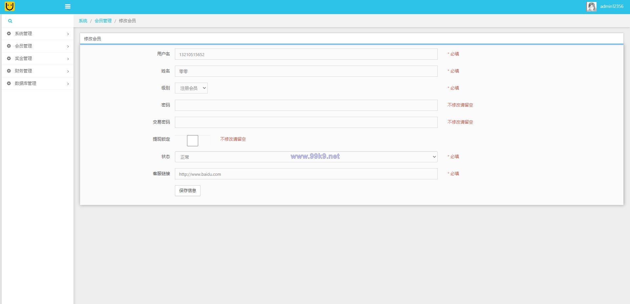Click the sidebar search magnifier icon

point(10,21)
